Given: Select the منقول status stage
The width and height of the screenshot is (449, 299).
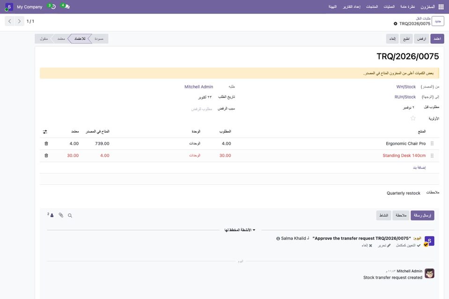Looking at the screenshot, I should pyautogui.click(x=44, y=39).
